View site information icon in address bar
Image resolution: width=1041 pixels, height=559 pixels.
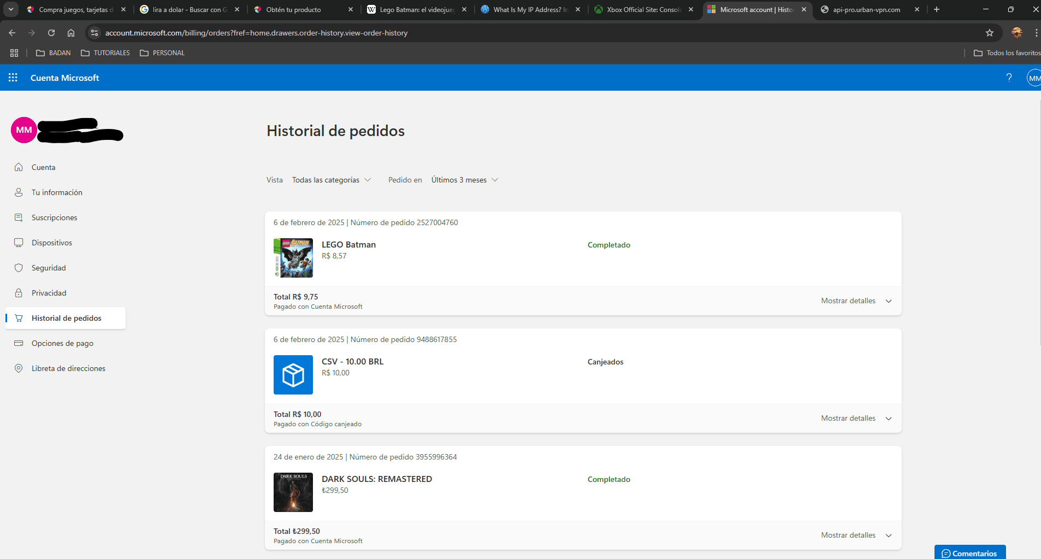[94, 33]
